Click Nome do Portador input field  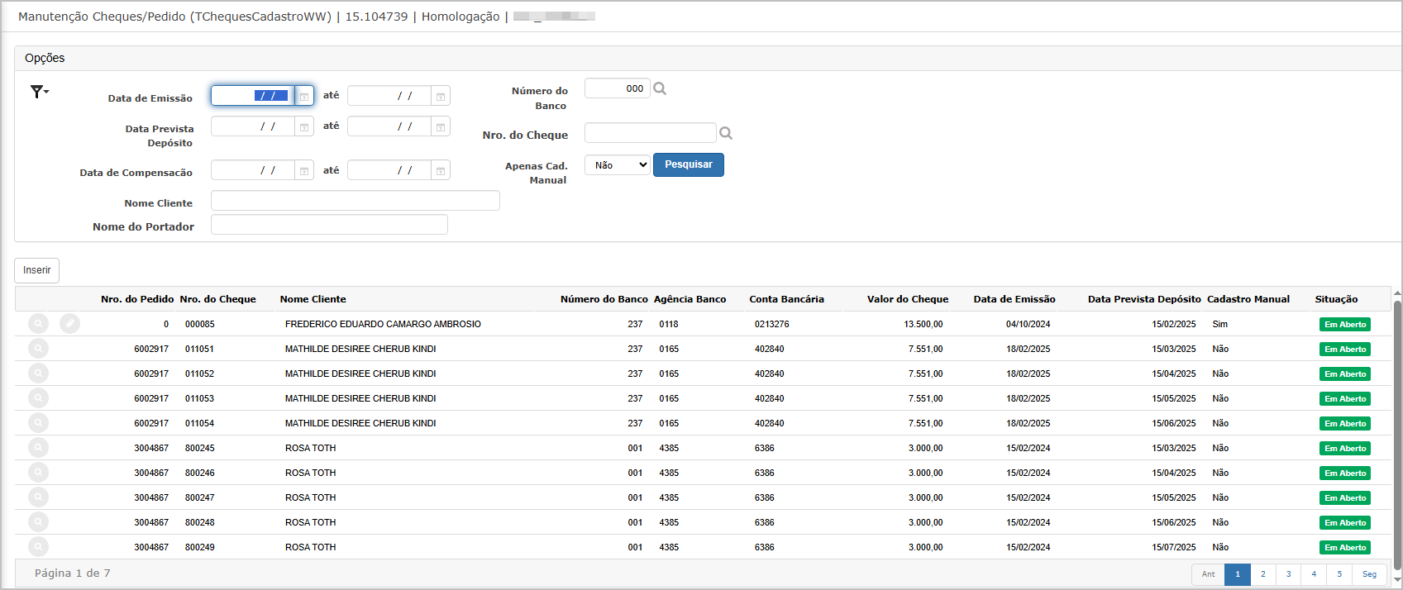tap(329, 225)
